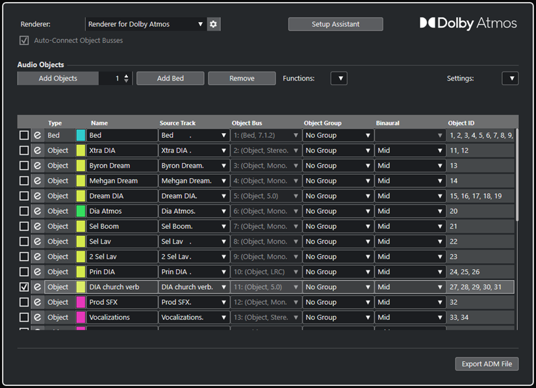Uncheck the DIA church verb row checkbox
This screenshot has width=536, height=388.
coord(24,287)
